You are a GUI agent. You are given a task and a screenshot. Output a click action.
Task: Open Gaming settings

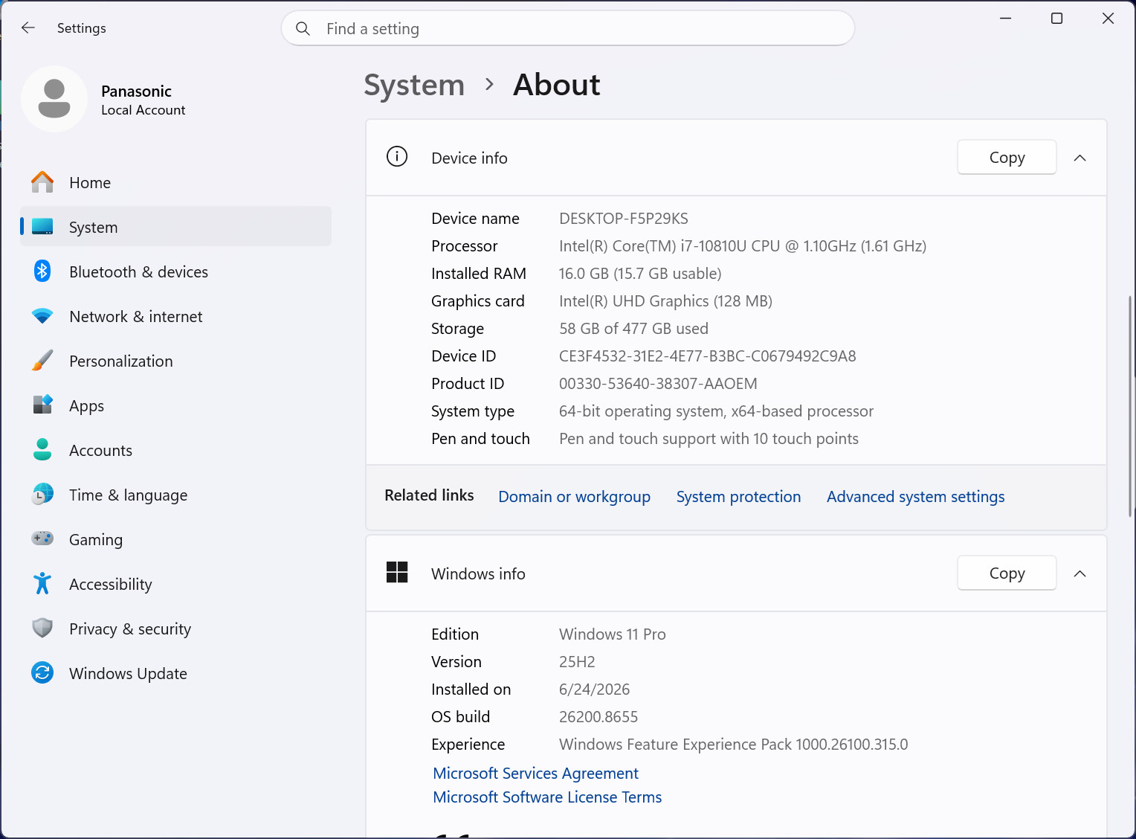coord(176,539)
